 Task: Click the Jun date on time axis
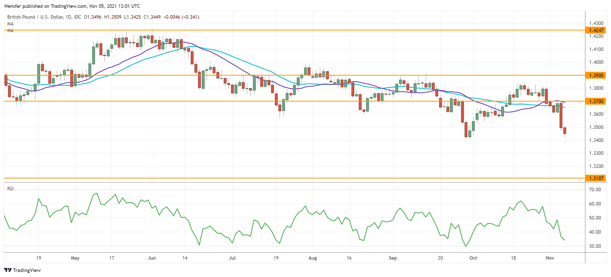[152, 258]
